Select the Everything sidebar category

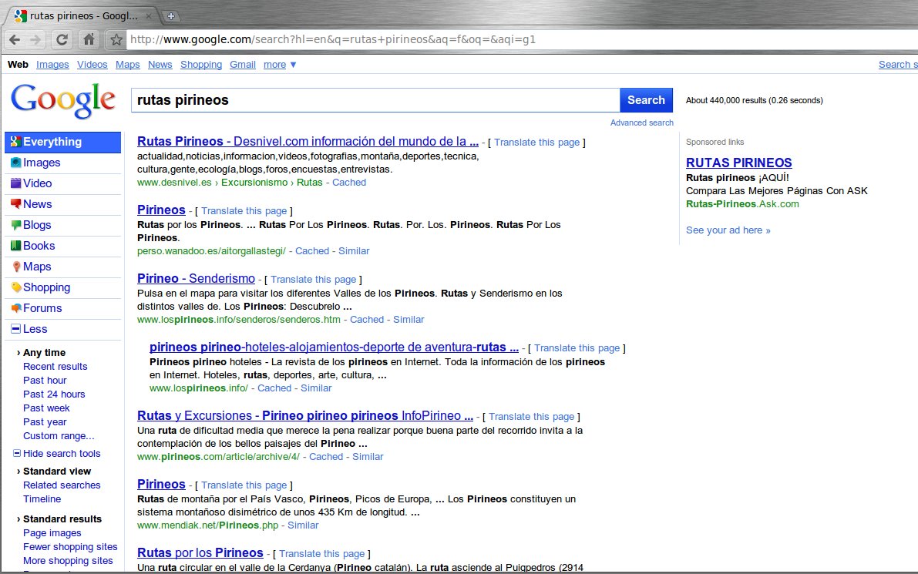point(62,142)
